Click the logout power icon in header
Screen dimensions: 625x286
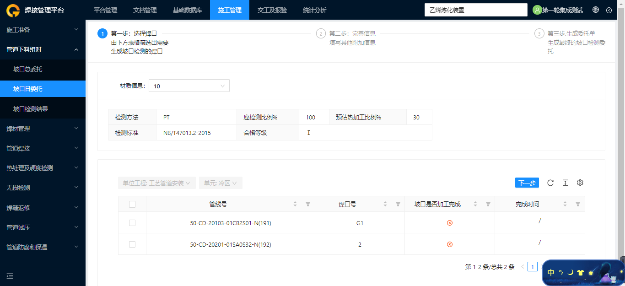(x=609, y=10)
